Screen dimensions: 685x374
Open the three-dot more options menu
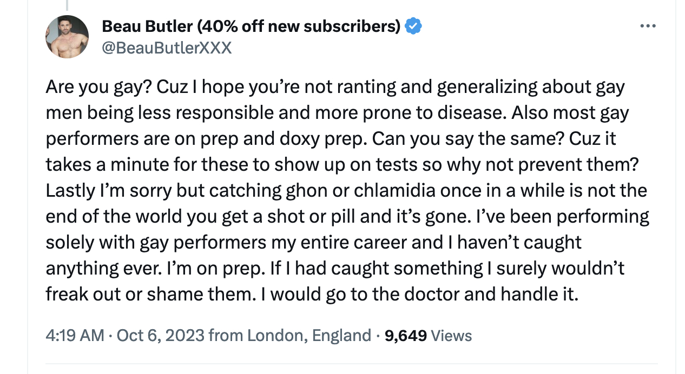[x=647, y=26]
